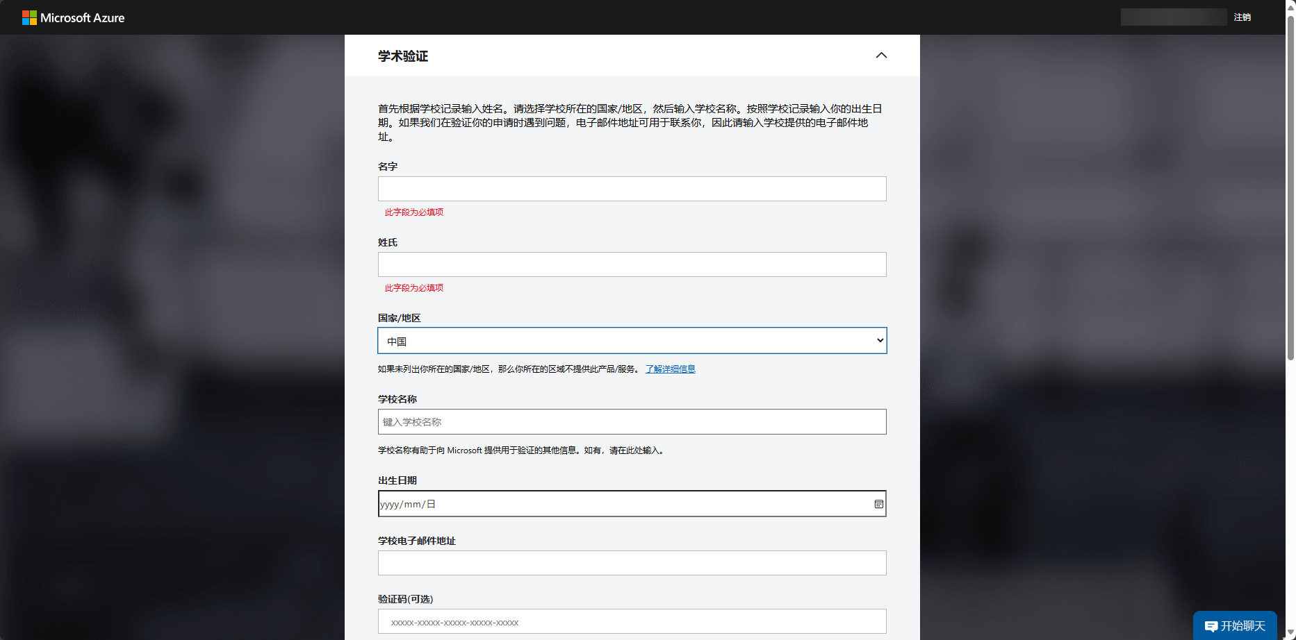Viewport: 1296px width, 640px height.
Task: Collapse the 学术验证 section with chevron
Action: tap(881, 56)
